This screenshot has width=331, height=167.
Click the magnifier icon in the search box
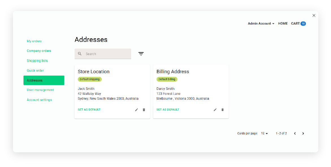pos(80,54)
